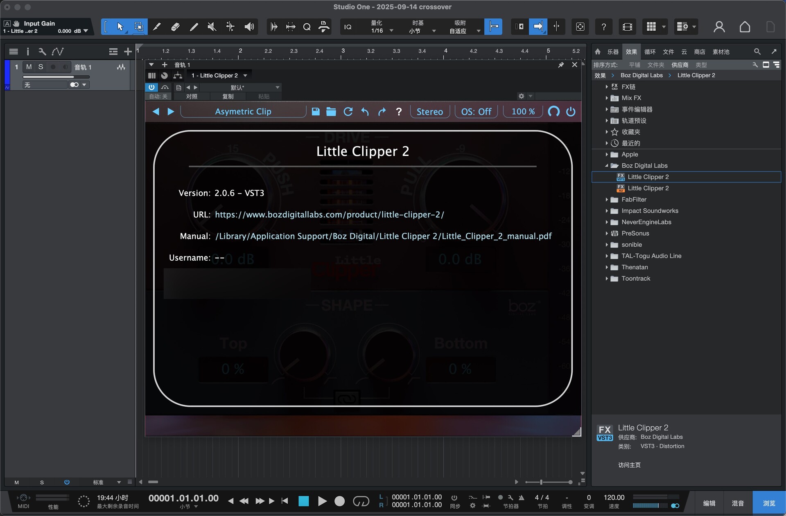Open the browser search icon

click(757, 52)
